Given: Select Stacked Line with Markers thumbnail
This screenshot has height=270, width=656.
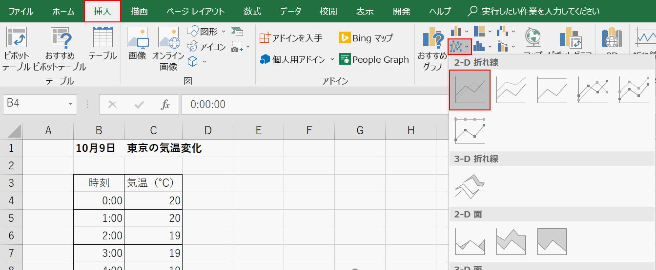Looking at the screenshot, I should pyautogui.click(x=634, y=90).
